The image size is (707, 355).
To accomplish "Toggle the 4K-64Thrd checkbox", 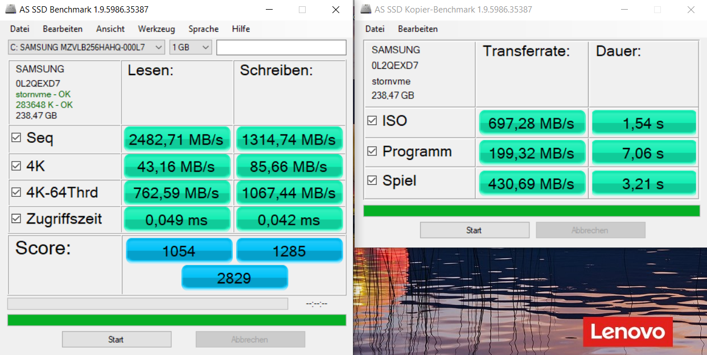I will 16,193.
